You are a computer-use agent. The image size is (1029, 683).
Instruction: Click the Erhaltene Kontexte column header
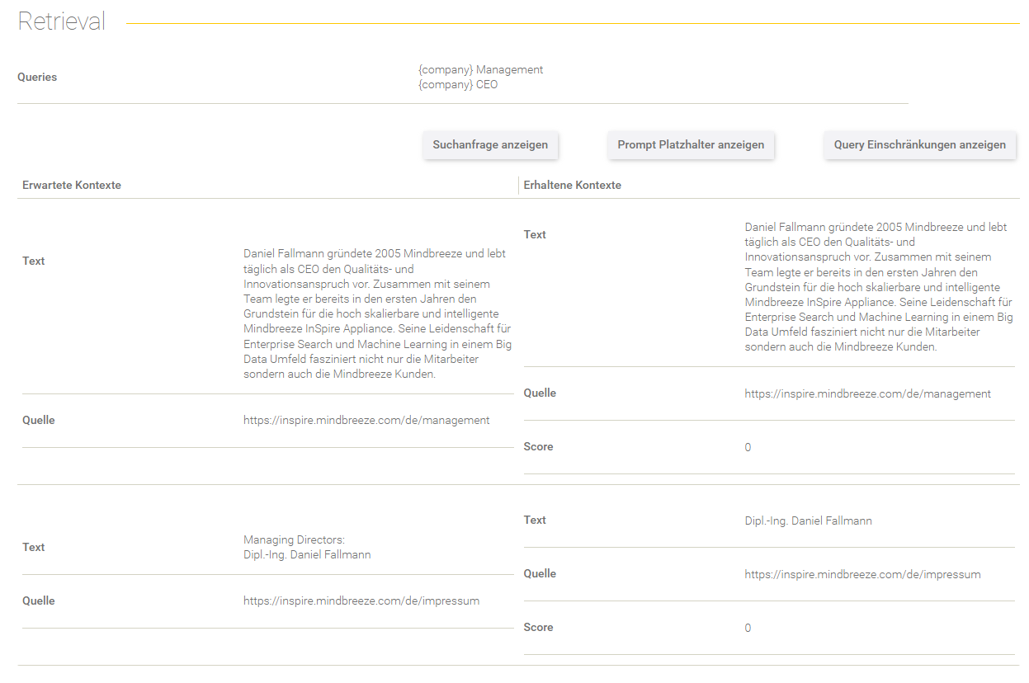pos(572,186)
